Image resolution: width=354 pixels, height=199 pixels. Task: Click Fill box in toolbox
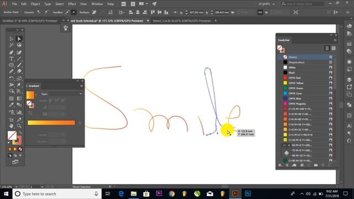12,135
